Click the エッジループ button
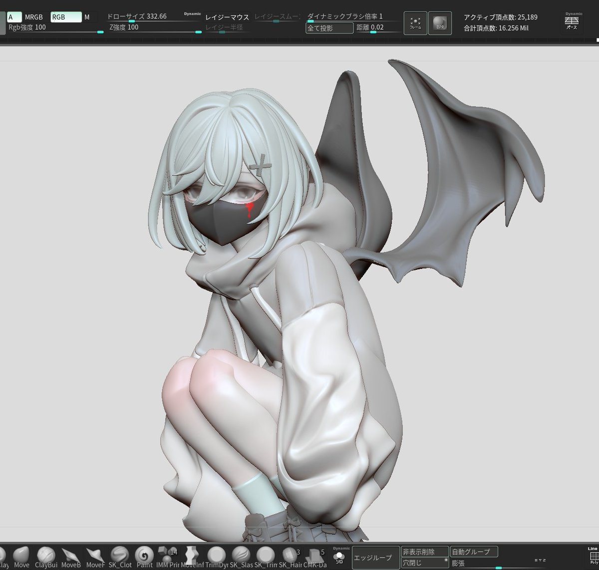This screenshot has width=599, height=570. tap(376, 557)
